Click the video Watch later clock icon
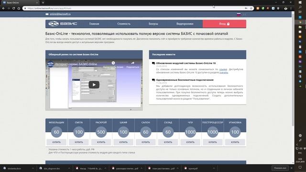This screenshot has height=172, width=306. 113,63
